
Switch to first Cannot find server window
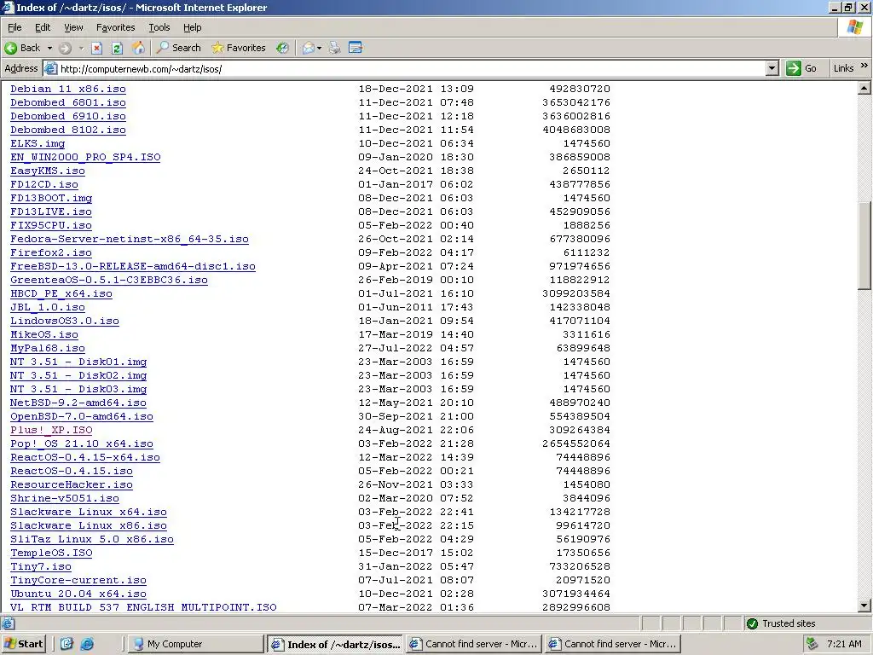(x=474, y=644)
